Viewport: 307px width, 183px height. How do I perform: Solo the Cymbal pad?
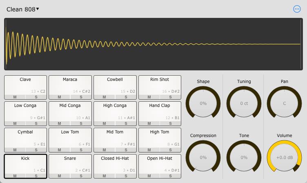coord(36,150)
